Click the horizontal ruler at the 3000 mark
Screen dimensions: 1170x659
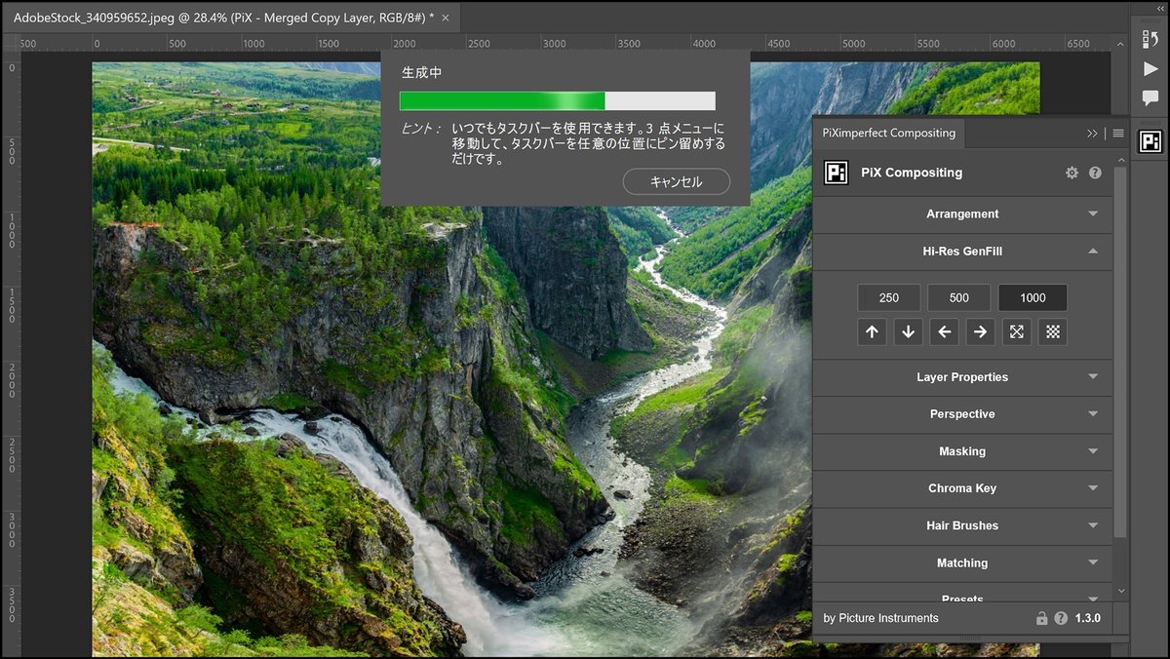click(553, 43)
